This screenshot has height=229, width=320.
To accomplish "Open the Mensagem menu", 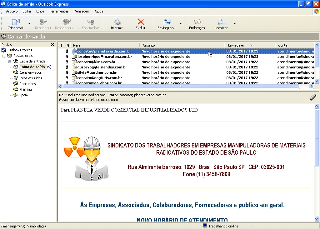I will pos(82,11).
